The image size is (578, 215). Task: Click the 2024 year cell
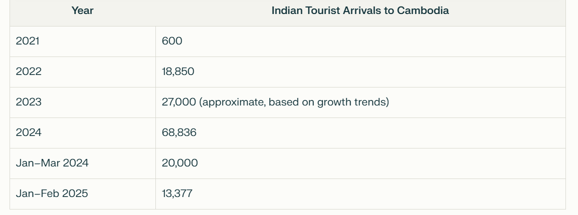[x=29, y=132]
